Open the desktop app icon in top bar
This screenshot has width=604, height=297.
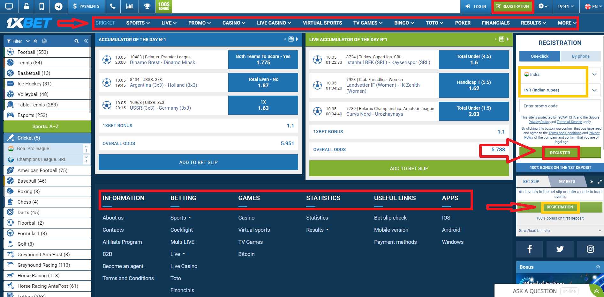tap(9, 6)
